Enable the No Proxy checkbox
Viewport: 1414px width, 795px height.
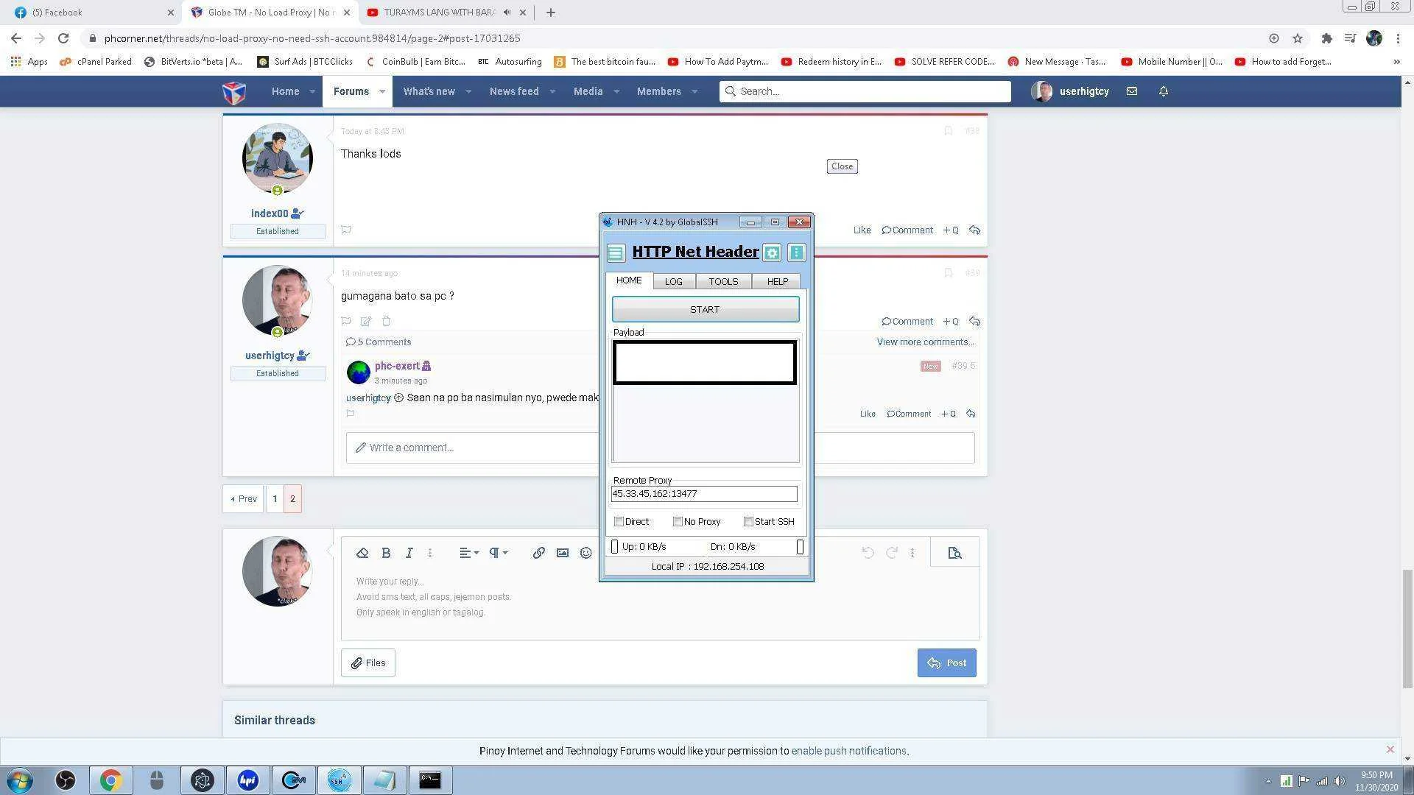[678, 522]
